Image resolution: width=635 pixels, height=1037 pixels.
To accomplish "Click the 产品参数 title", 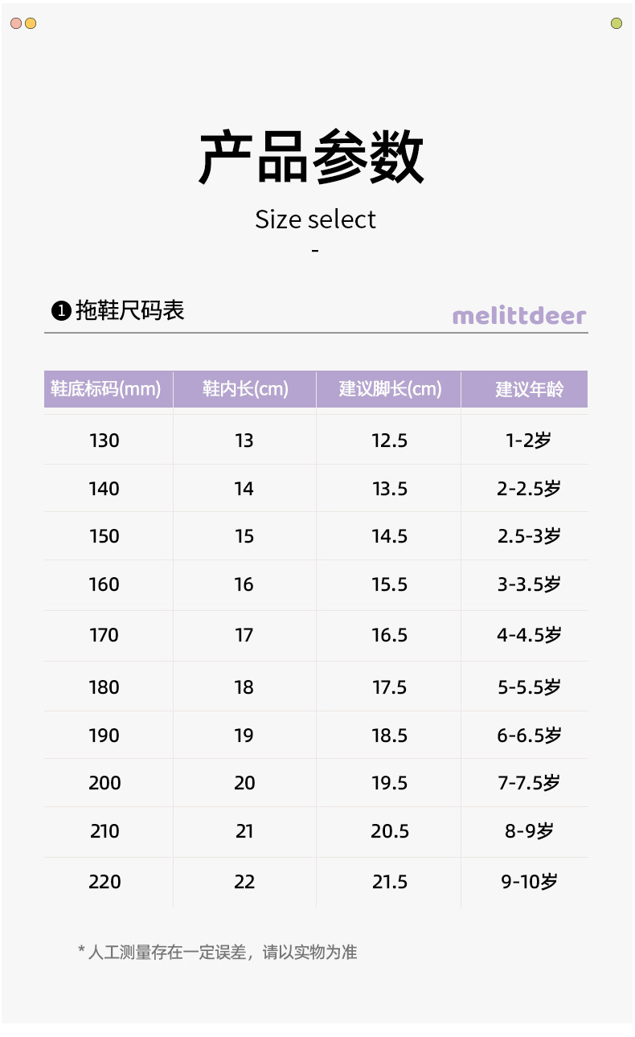I will 312,158.
